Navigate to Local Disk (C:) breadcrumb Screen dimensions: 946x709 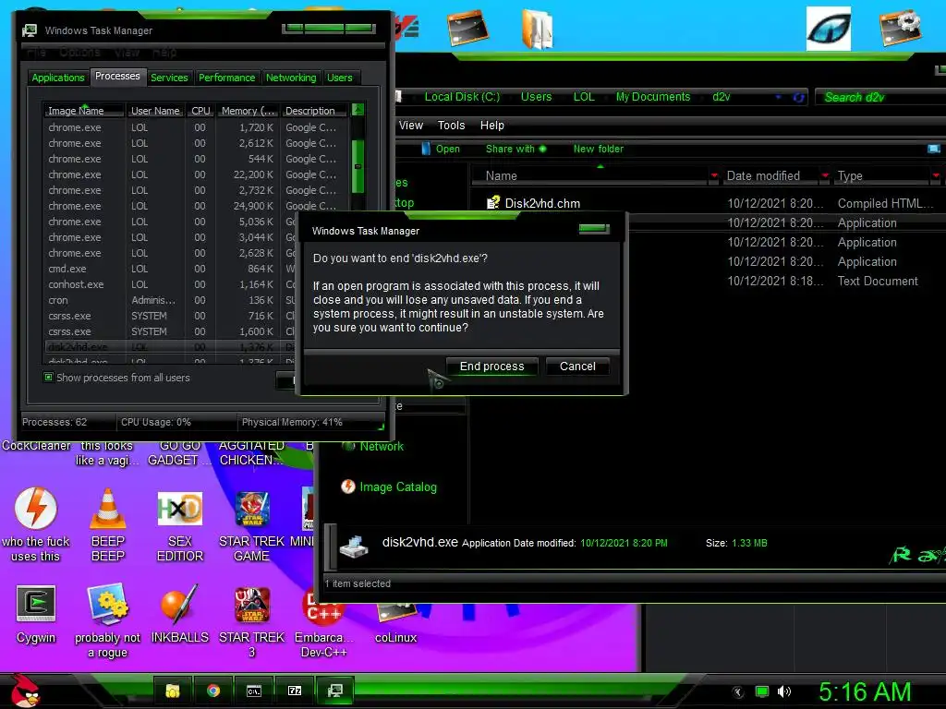pyautogui.click(x=462, y=96)
